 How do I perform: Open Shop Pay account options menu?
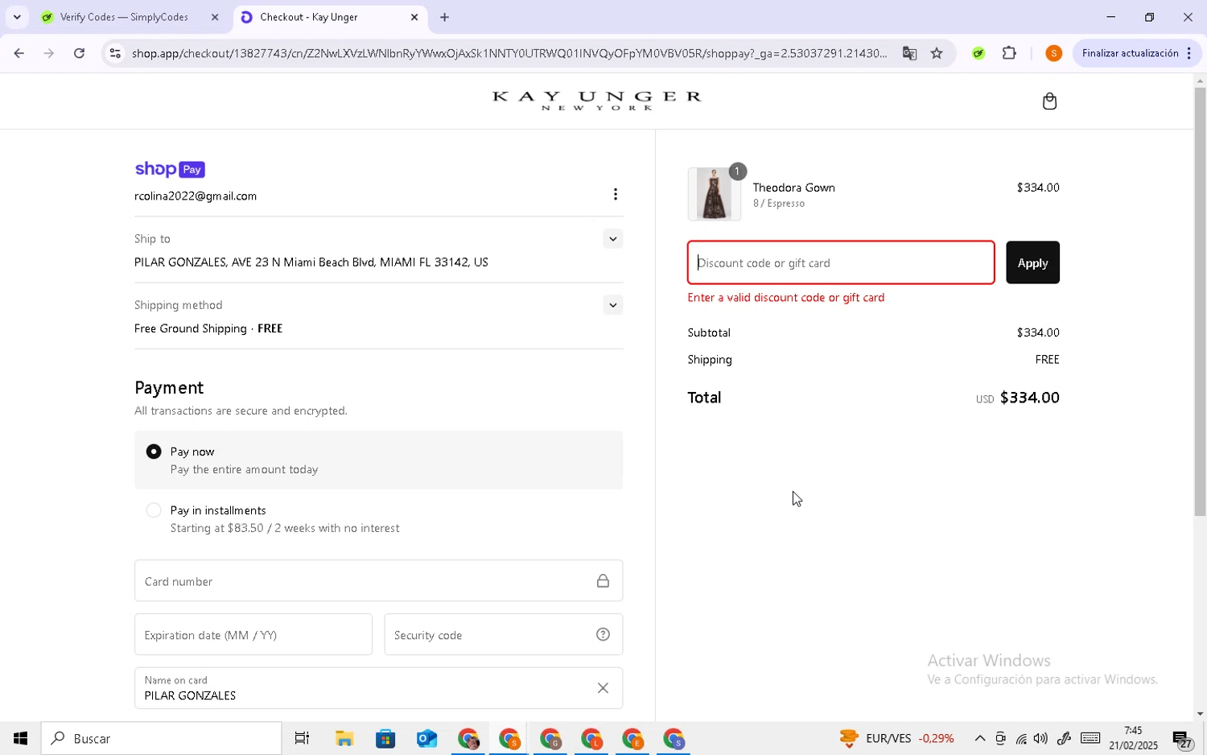tap(616, 194)
